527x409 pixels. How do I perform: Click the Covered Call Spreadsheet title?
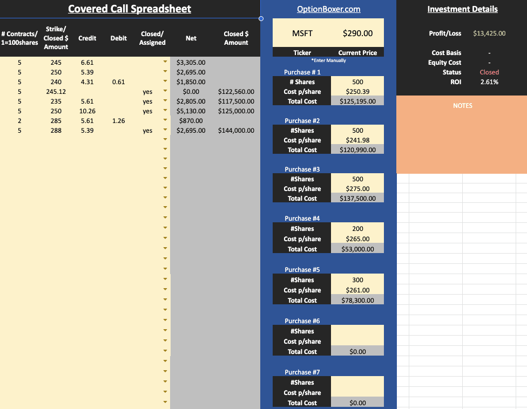click(130, 9)
